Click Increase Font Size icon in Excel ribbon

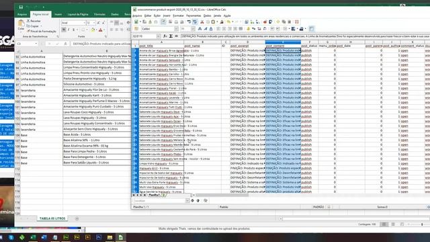pos(99,23)
